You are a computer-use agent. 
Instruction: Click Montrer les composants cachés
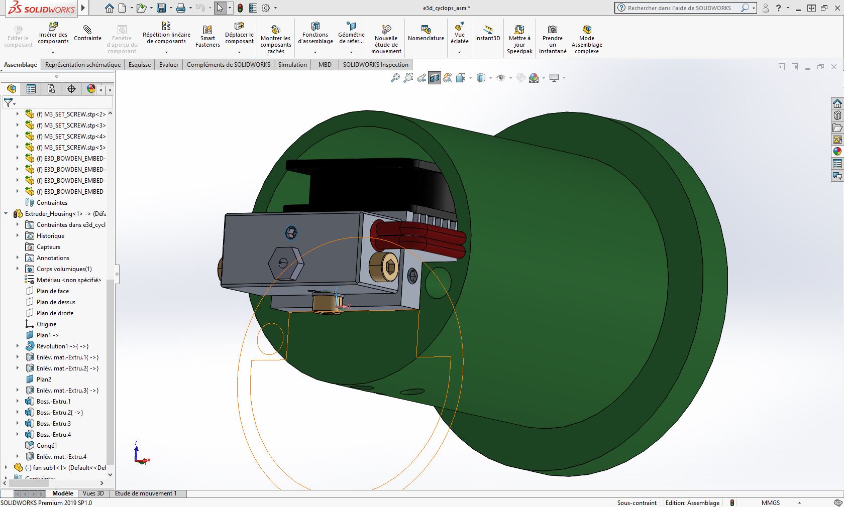tap(276, 38)
